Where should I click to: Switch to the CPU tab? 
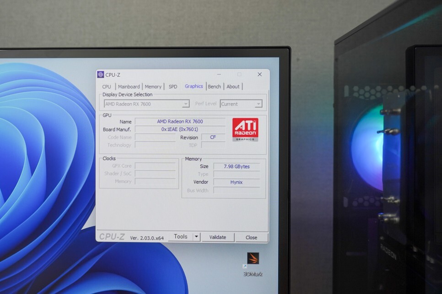[107, 87]
